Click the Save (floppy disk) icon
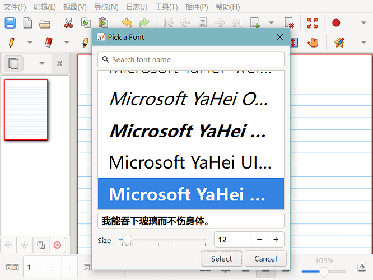This screenshot has height=280, width=373. (x=10, y=23)
